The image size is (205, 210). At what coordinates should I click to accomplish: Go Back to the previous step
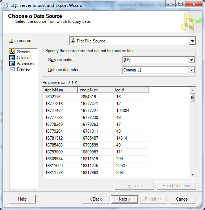[x=96, y=199]
